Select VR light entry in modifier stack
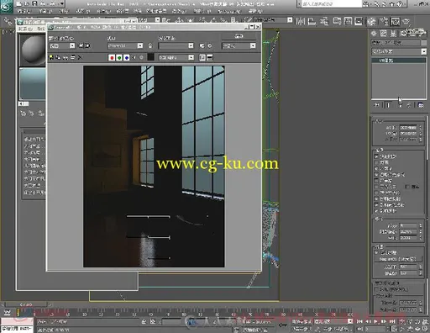This screenshot has height=333, width=430. tap(399, 61)
